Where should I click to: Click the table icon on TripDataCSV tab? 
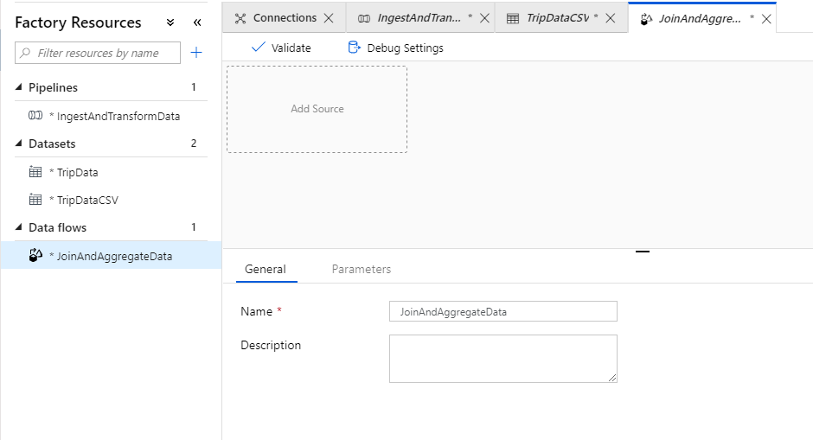point(513,19)
